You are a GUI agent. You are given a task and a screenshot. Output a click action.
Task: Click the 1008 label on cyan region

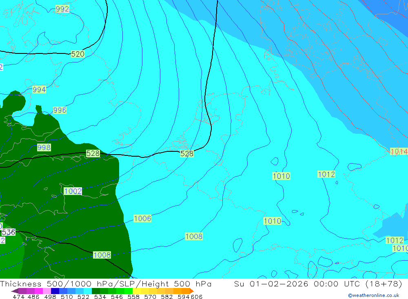(x=194, y=236)
